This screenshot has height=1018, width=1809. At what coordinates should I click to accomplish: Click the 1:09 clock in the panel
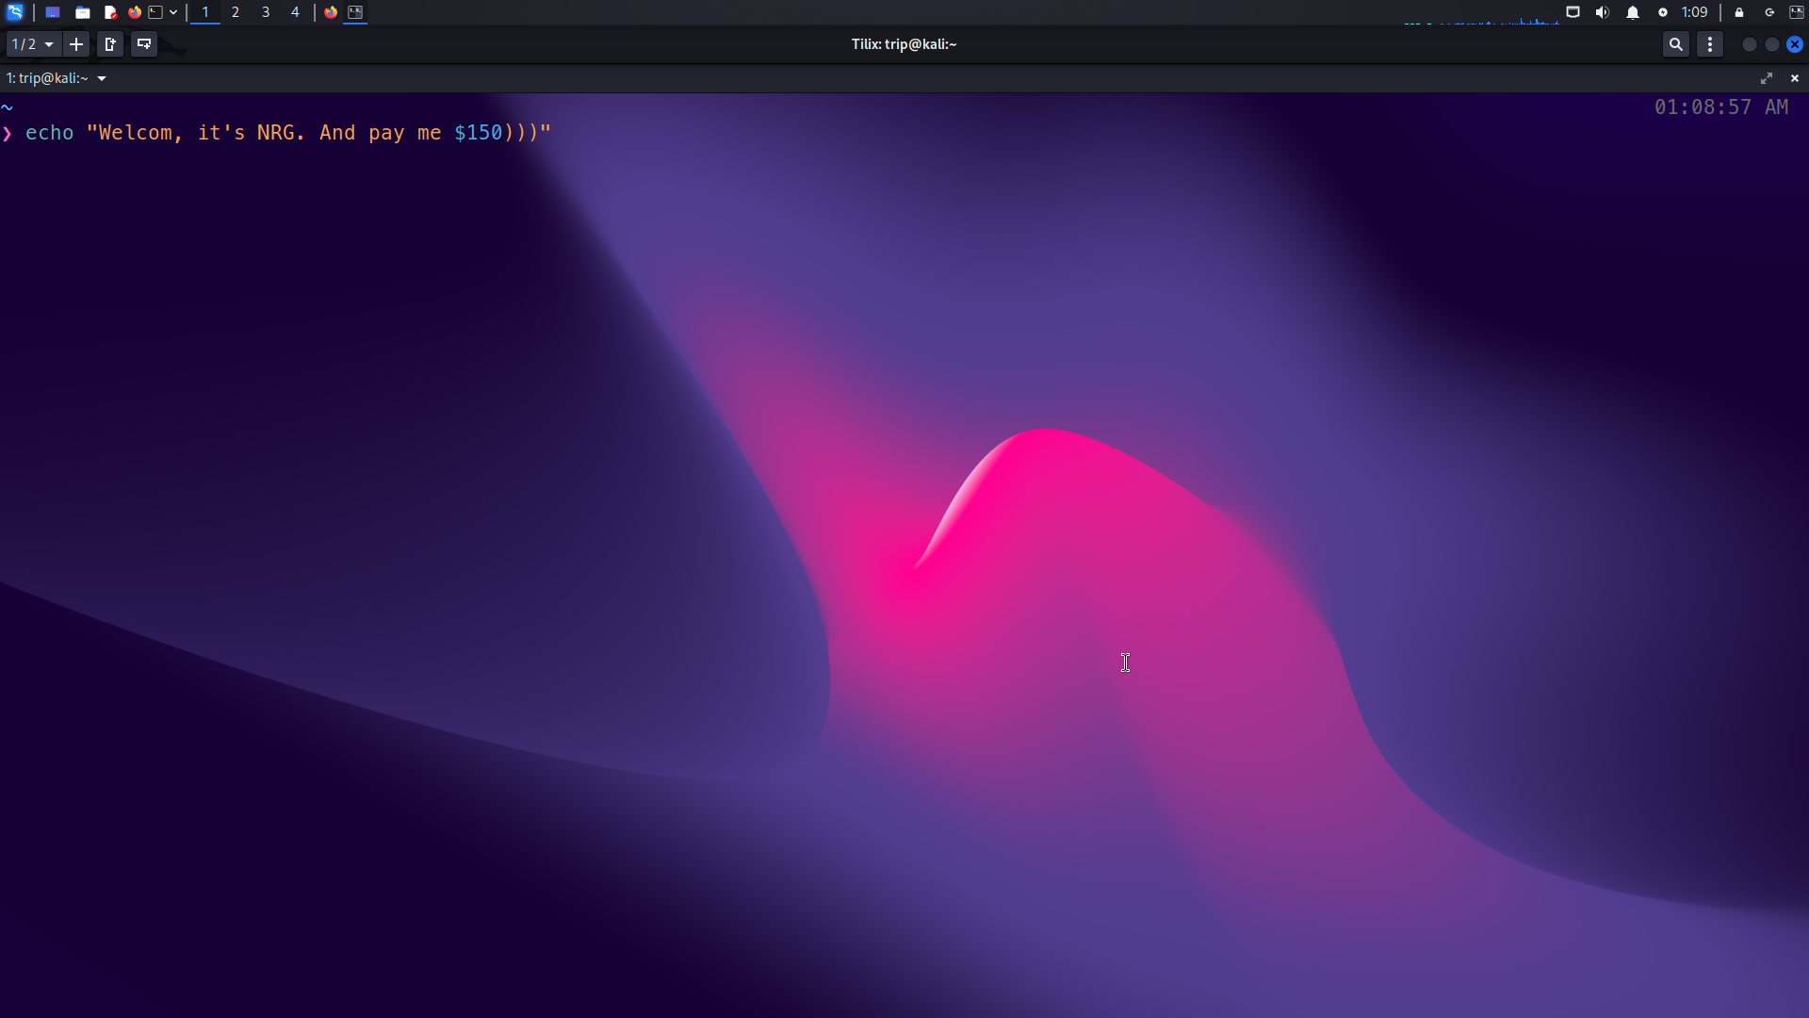(1694, 12)
